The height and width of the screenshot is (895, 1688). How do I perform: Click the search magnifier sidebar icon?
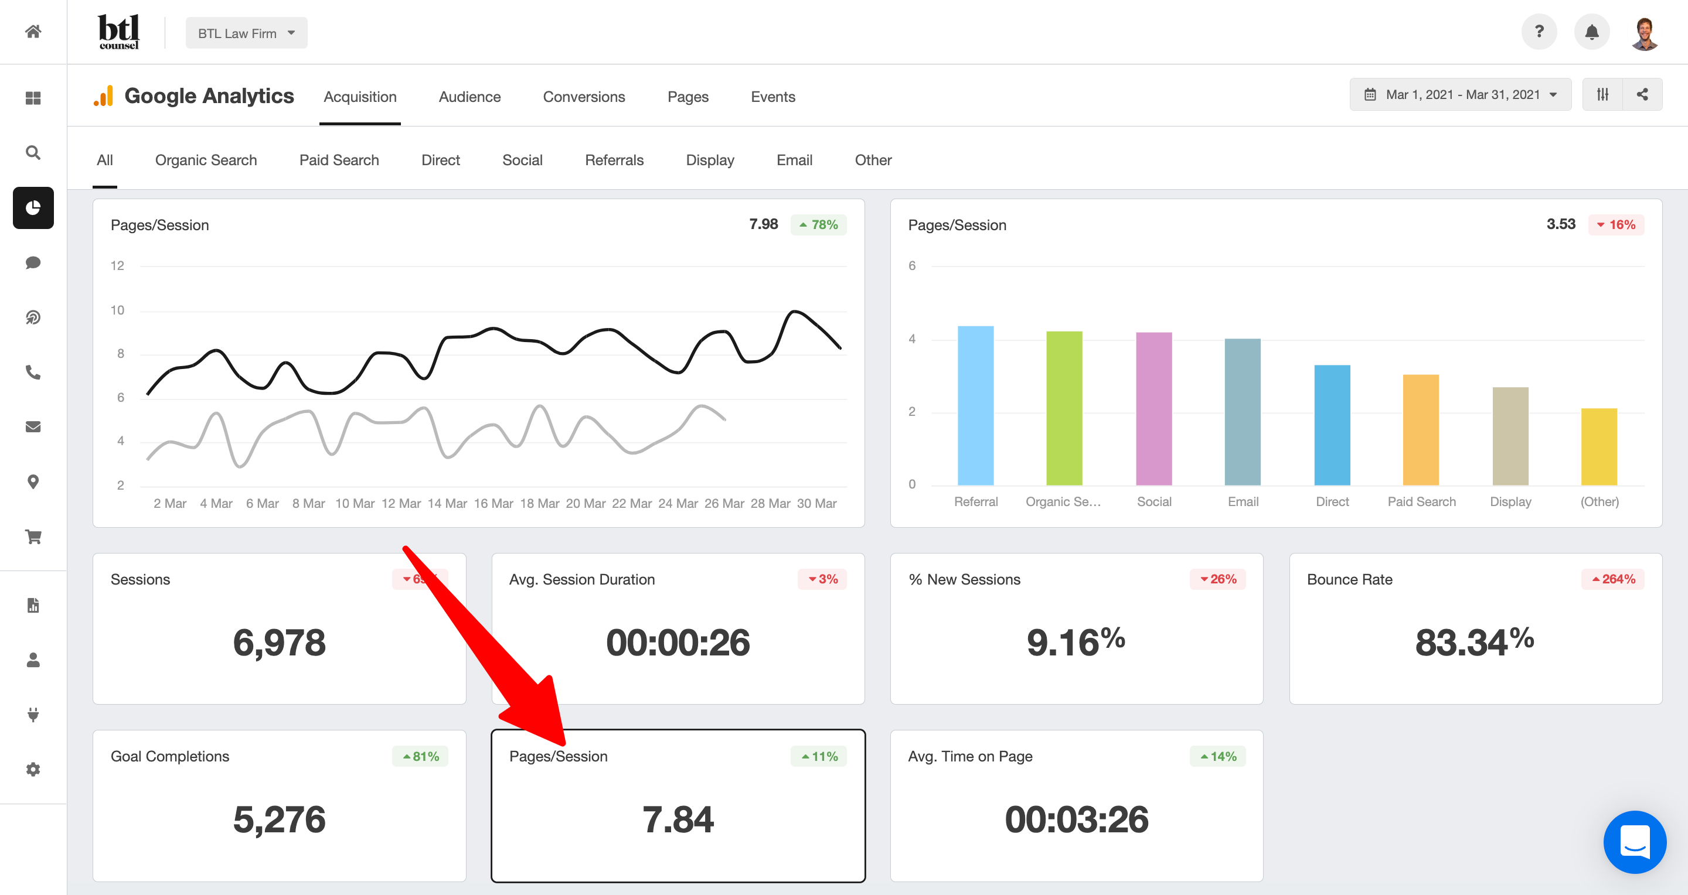pos(33,152)
